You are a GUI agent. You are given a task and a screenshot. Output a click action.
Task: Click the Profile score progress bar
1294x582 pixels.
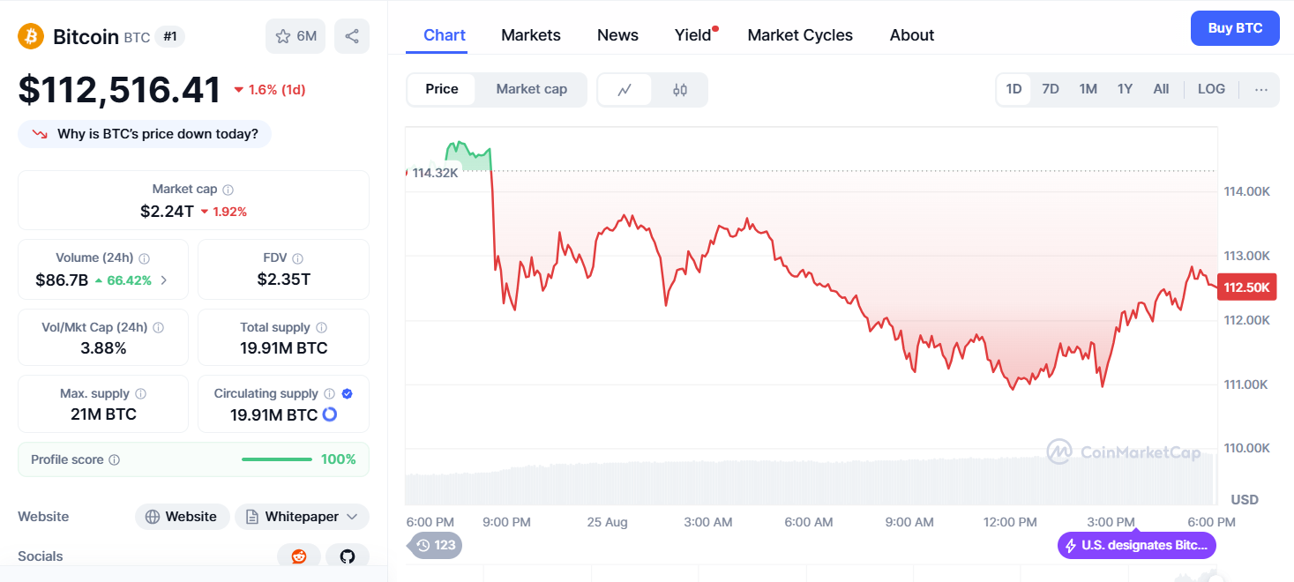(276, 459)
